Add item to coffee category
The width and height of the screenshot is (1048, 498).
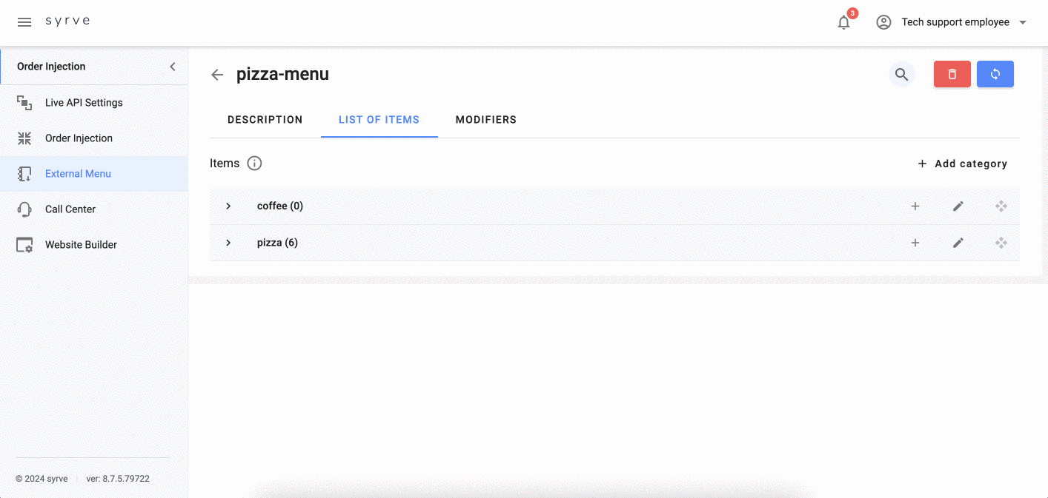915,206
